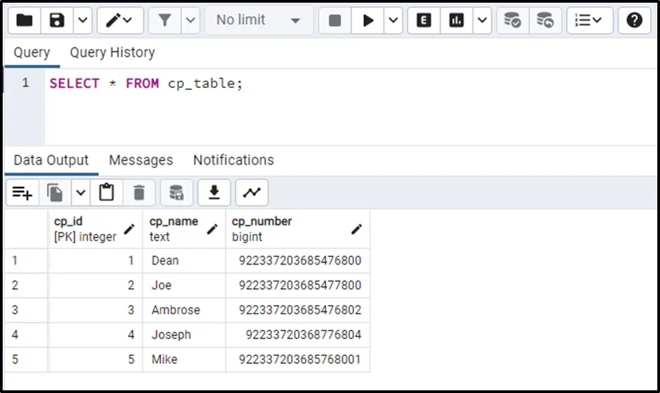The height and width of the screenshot is (393, 660).
Task: Select the cell containing Ambrose
Action: (176, 310)
